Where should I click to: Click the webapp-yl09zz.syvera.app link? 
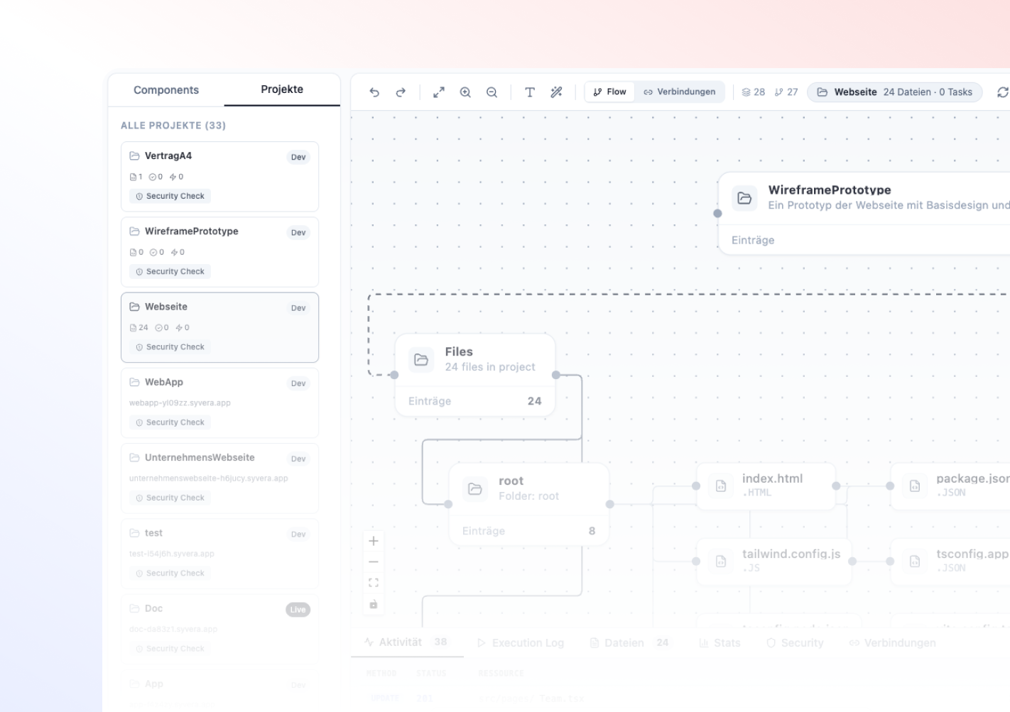pyautogui.click(x=180, y=403)
